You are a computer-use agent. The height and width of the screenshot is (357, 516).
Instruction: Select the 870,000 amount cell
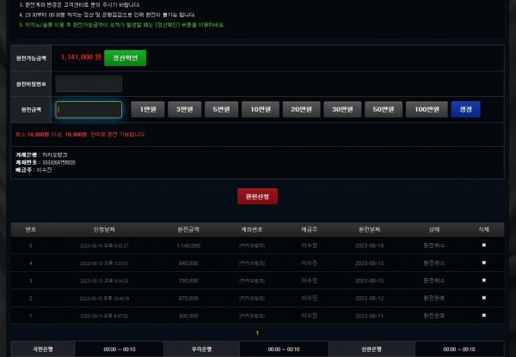(x=188, y=298)
